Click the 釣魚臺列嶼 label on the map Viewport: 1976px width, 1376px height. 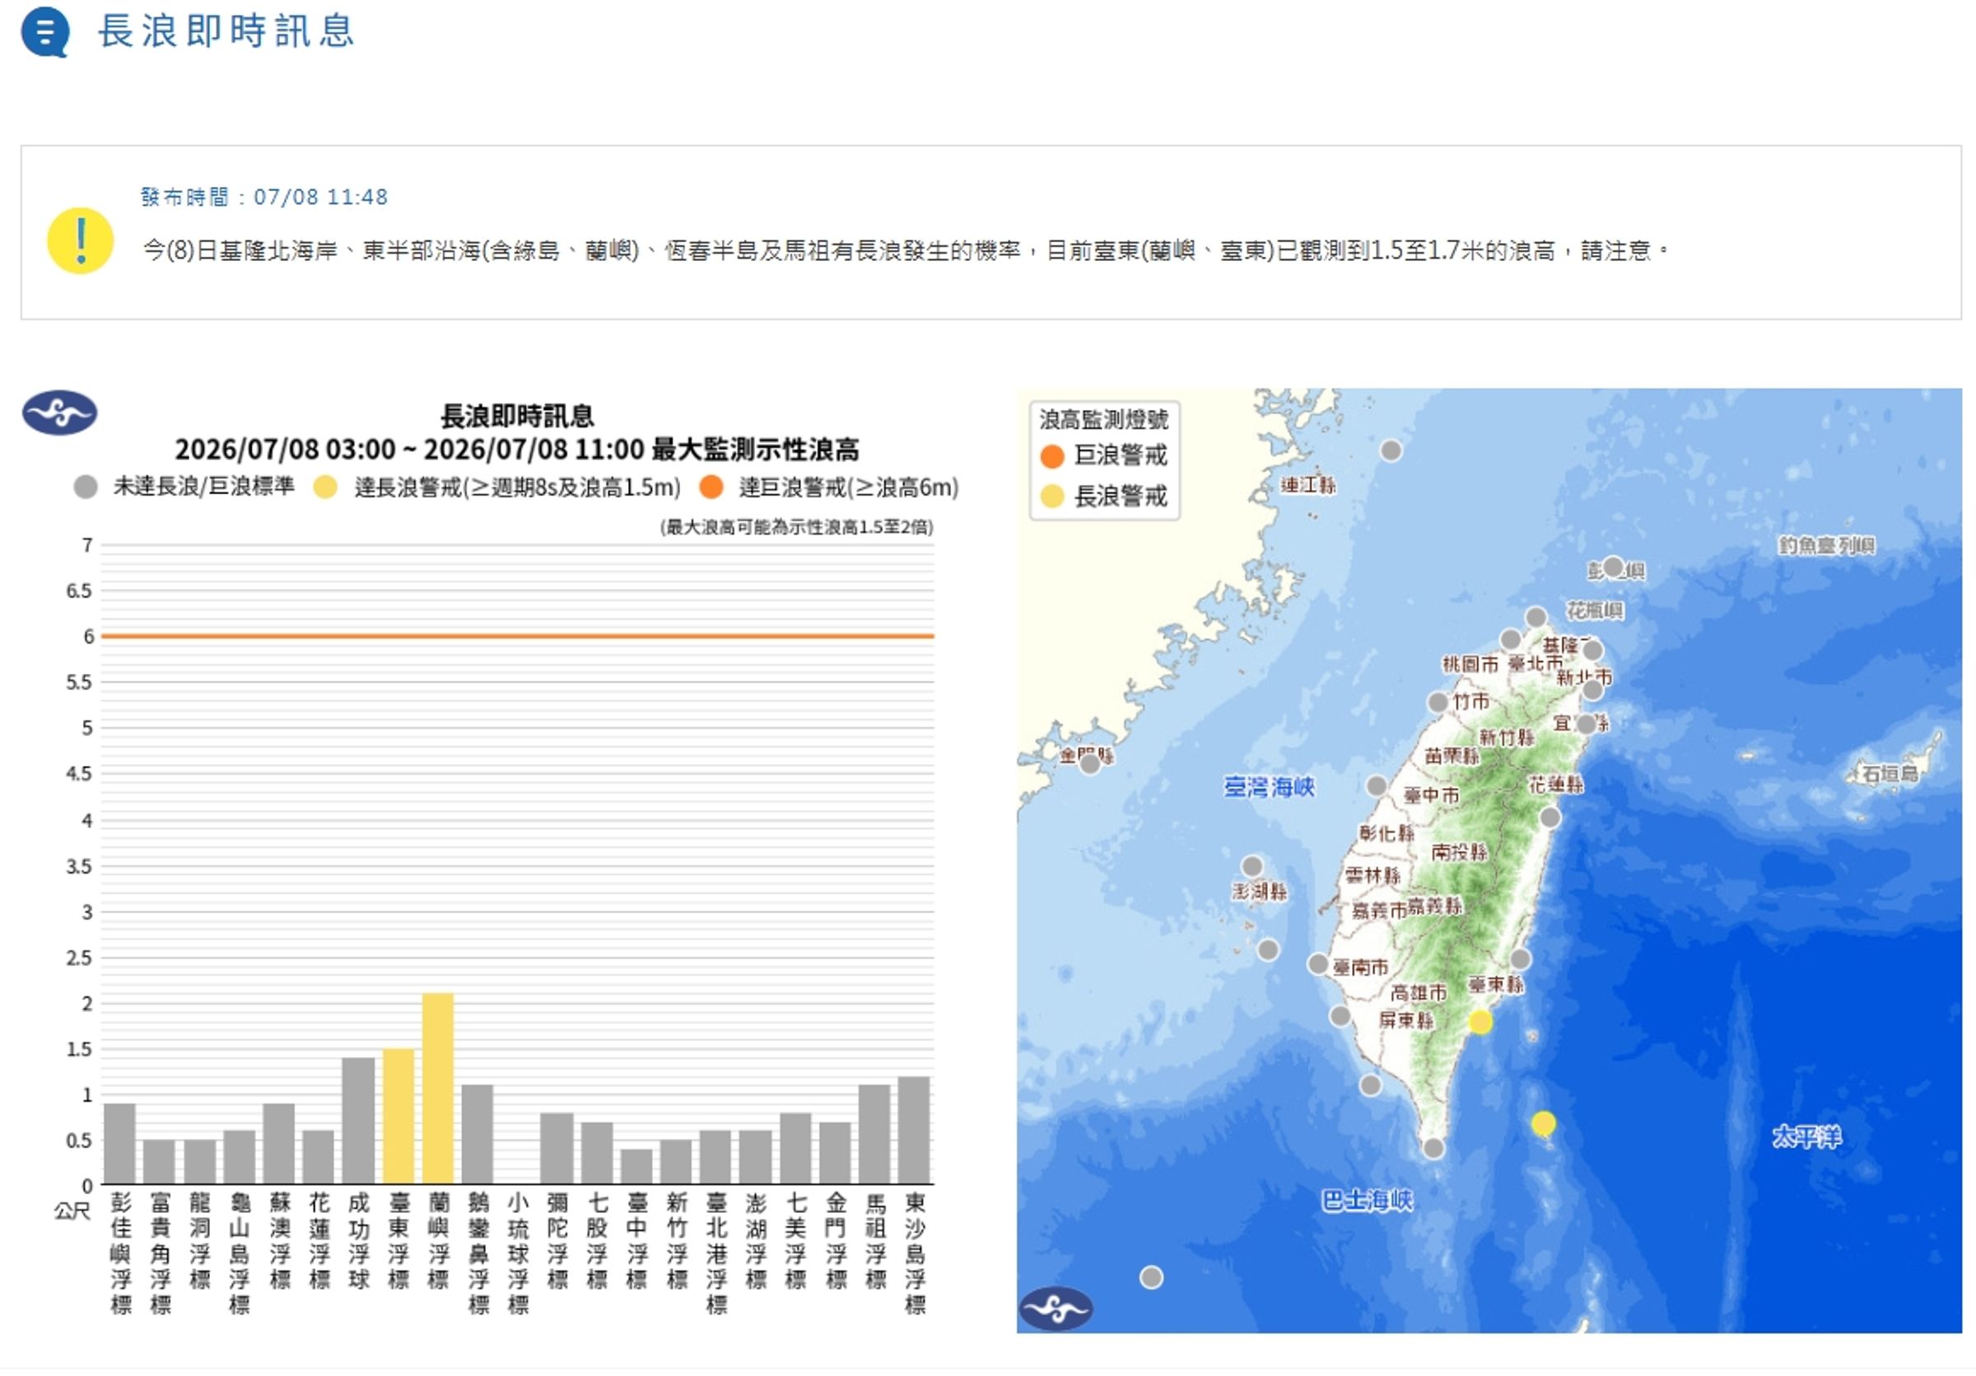pyautogui.click(x=1826, y=545)
